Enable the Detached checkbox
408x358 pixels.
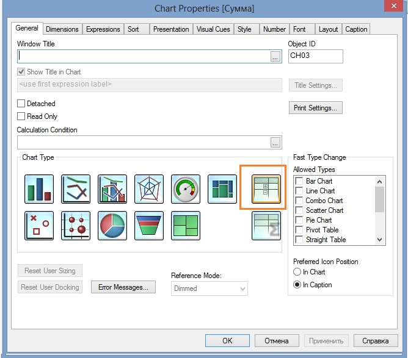[21, 104]
